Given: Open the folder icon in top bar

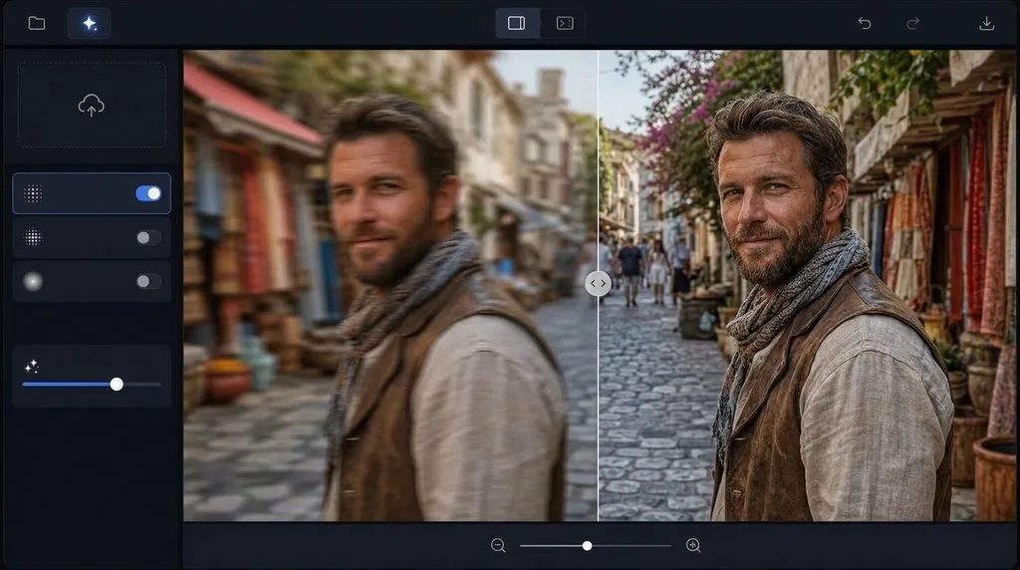Looking at the screenshot, I should 37,24.
